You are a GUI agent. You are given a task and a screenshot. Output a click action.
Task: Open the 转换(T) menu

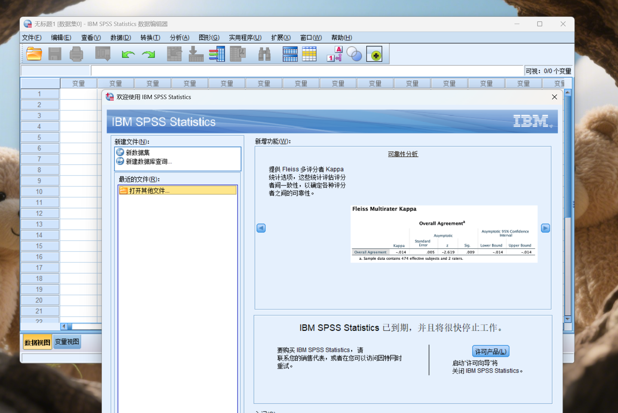(150, 38)
